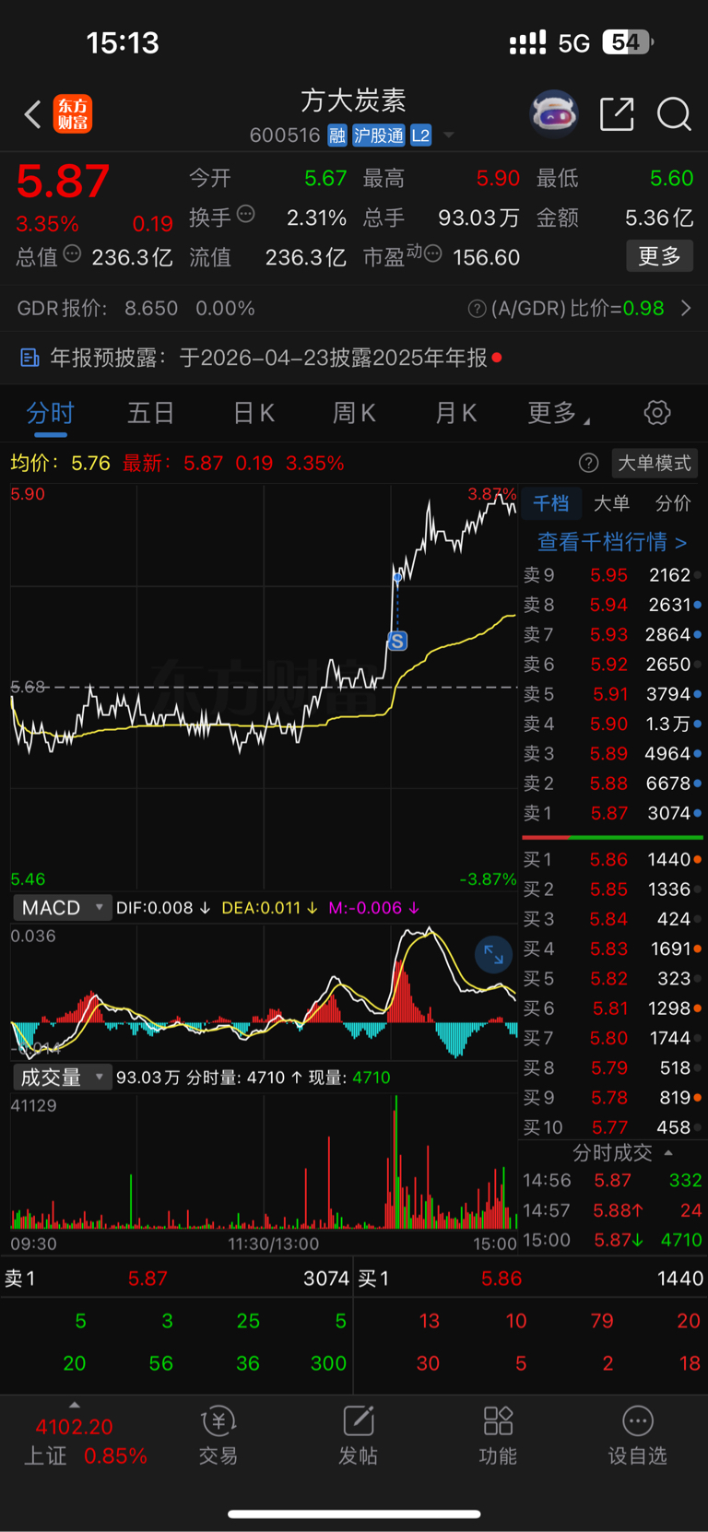Tap the 卖1 queue detail of 300

(328, 1363)
